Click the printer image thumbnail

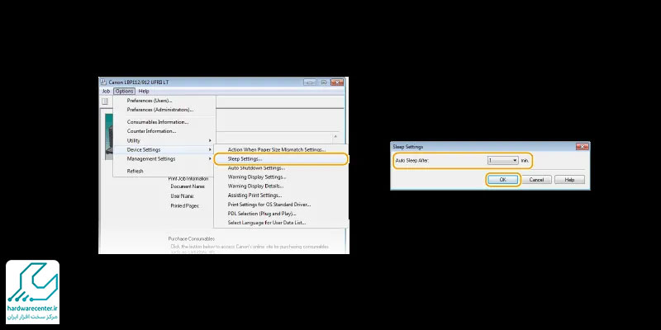click(109, 137)
